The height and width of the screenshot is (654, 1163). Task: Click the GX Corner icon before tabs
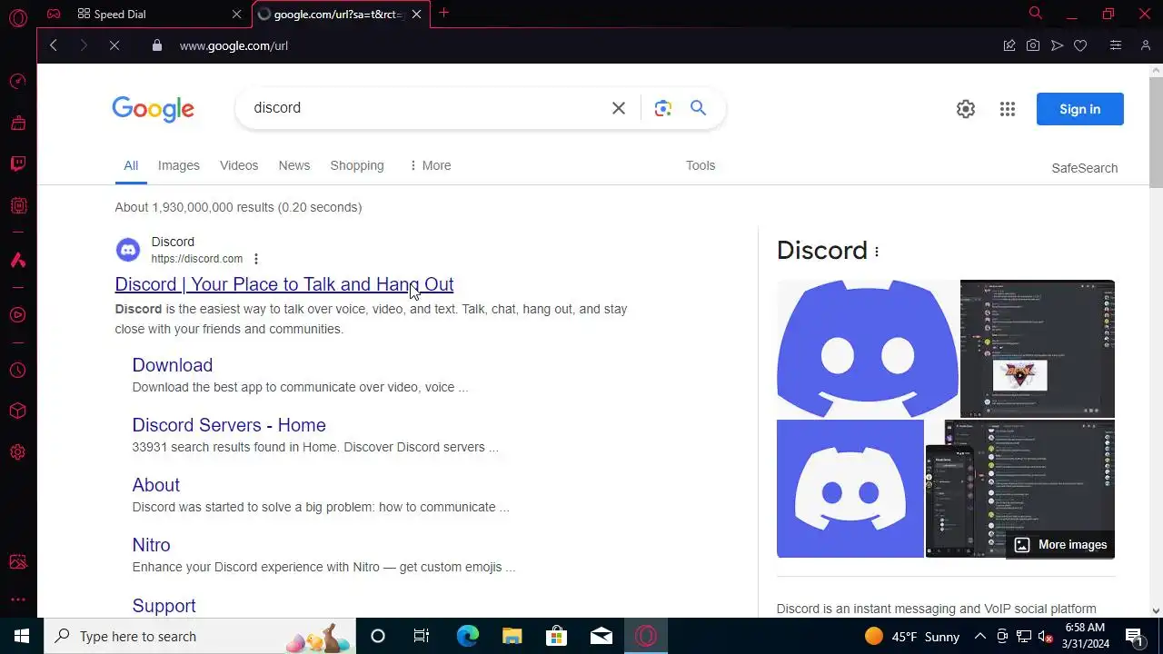(x=54, y=14)
